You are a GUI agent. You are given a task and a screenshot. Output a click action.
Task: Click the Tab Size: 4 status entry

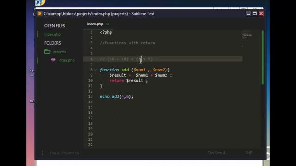[x=216, y=153]
